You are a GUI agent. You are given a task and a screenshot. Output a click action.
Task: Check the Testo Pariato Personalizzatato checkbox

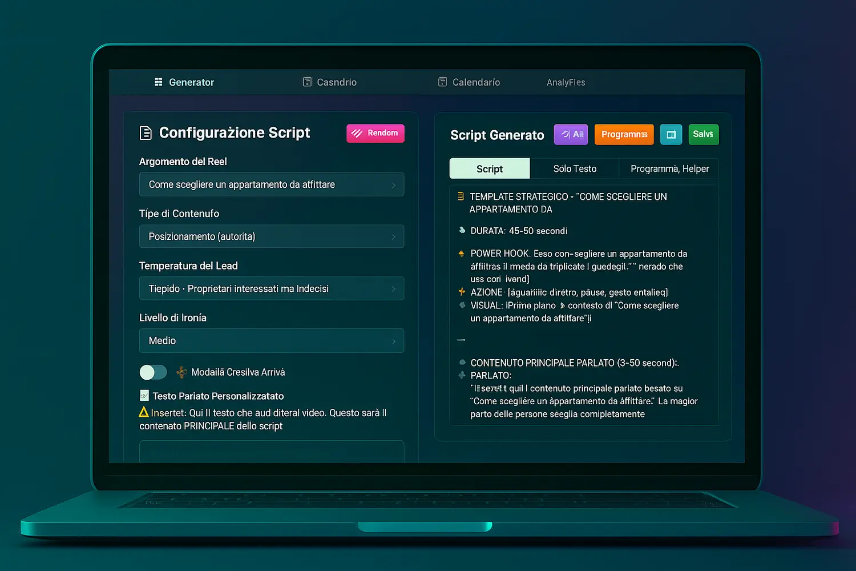[144, 396]
